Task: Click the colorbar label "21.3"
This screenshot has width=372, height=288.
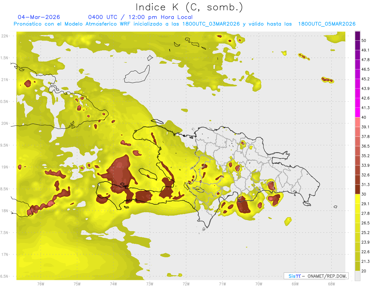Action: click(x=365, y=262)
